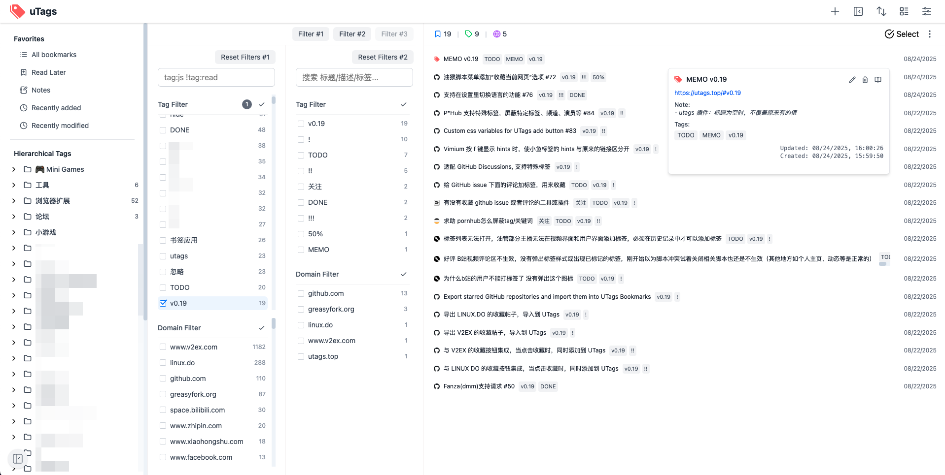Check www.v2ex.com in Filter #1 domain list
This screenshot has width=945, height=475.
[x=163, y=347]
